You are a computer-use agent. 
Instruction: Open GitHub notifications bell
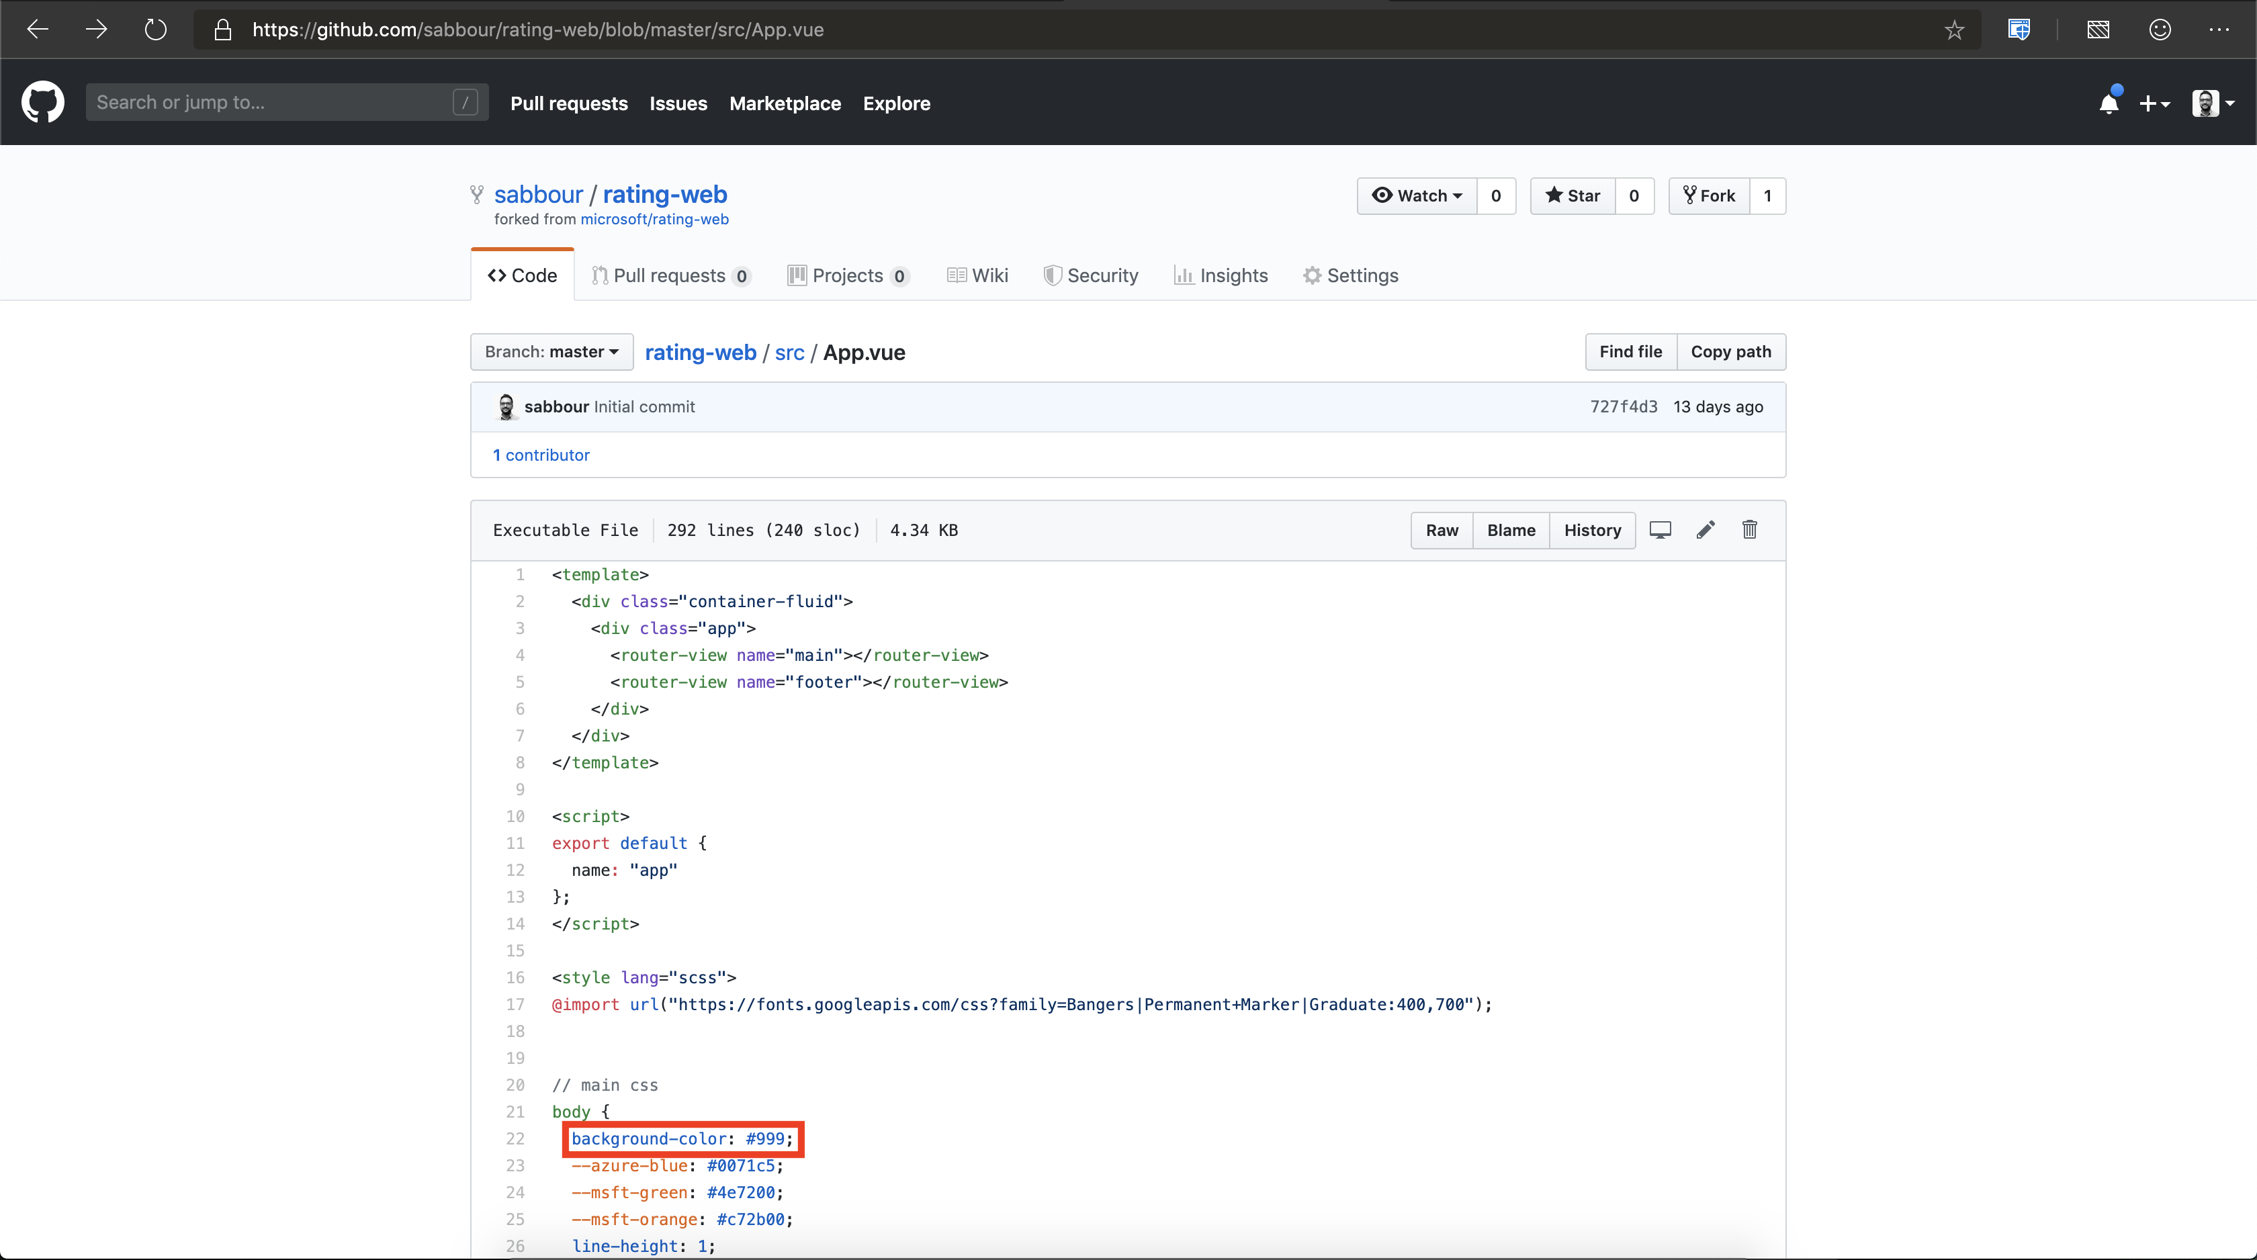click(2110, 103)
